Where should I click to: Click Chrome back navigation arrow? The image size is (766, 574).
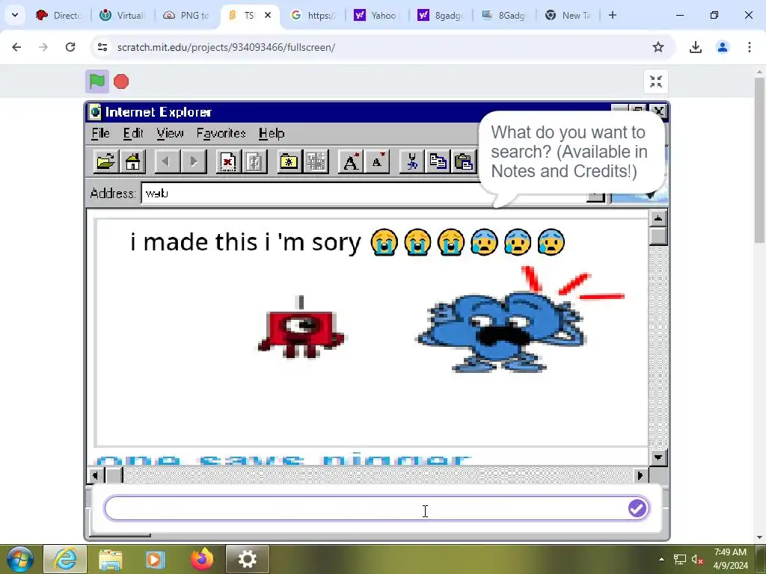coord(16,47)
